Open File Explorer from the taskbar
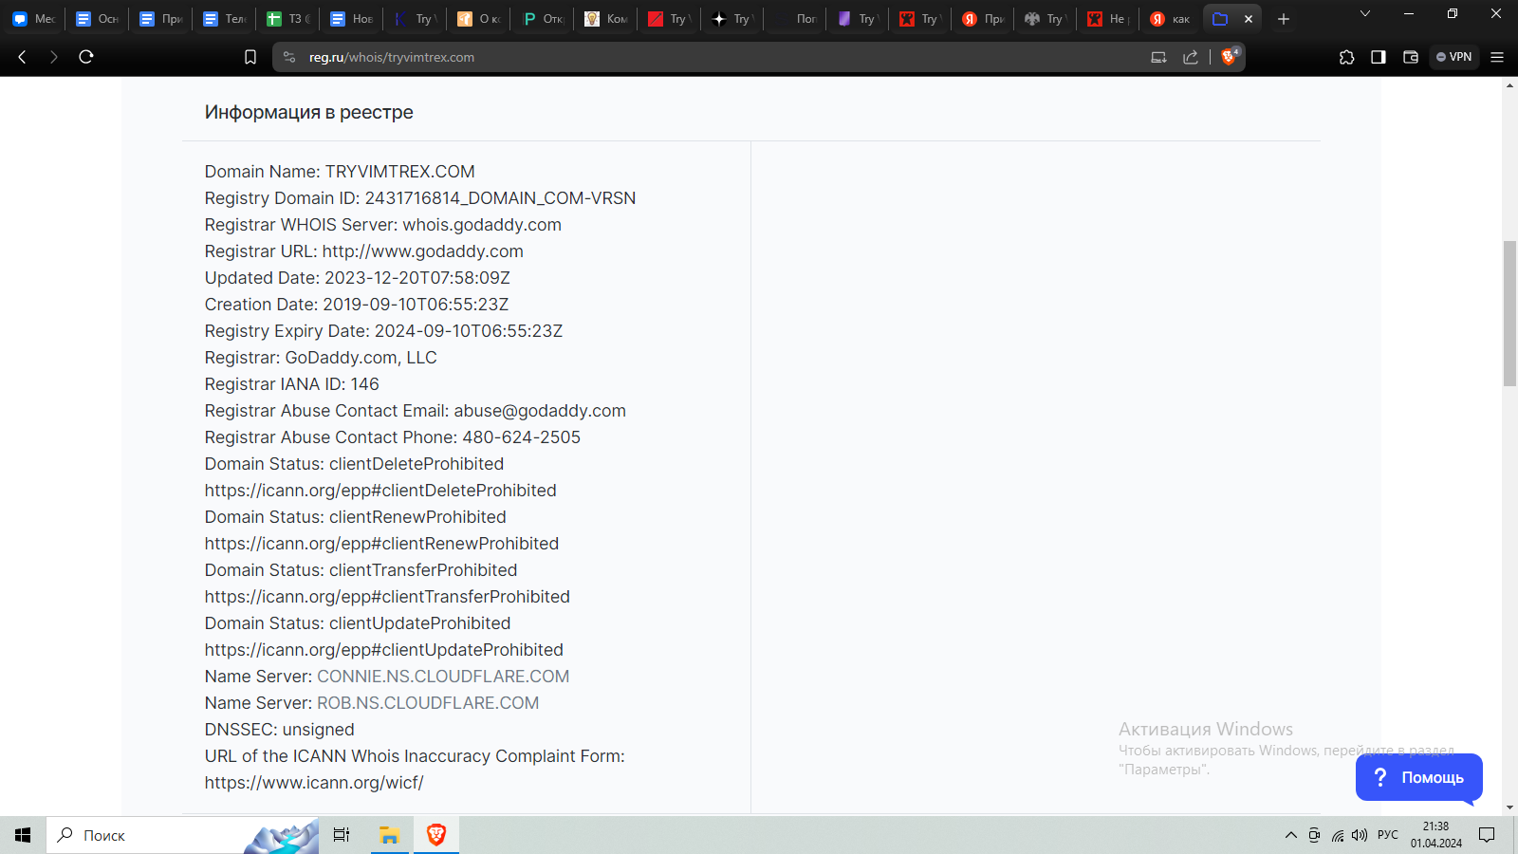The image size is (1518, 854). [389, 835]
